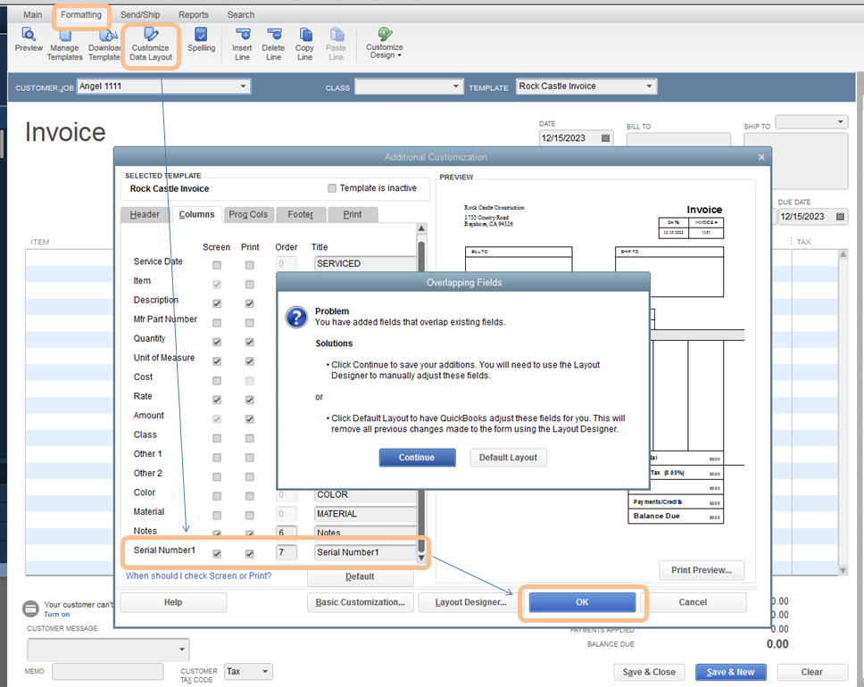Open the DUE DATE calendar icon

[840, 216]
